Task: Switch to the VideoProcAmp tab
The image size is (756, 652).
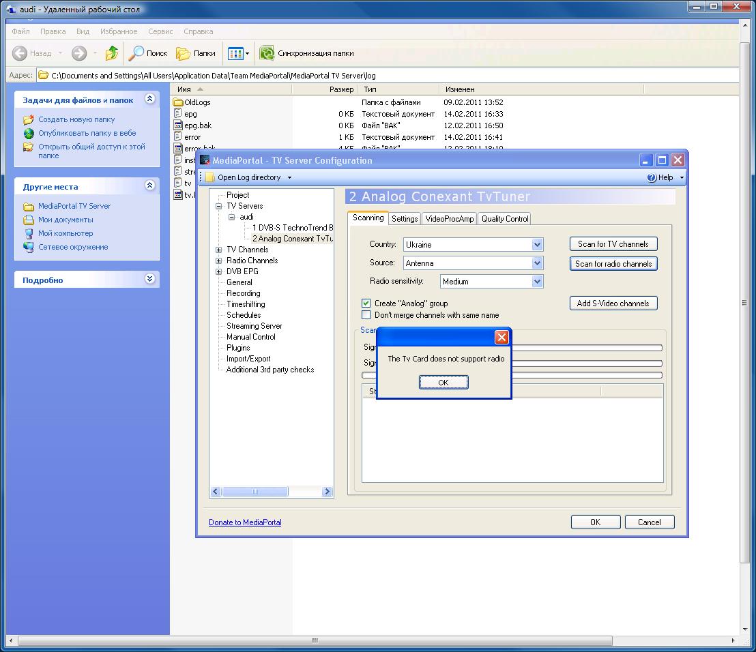Action: click(x=450, y=219)
